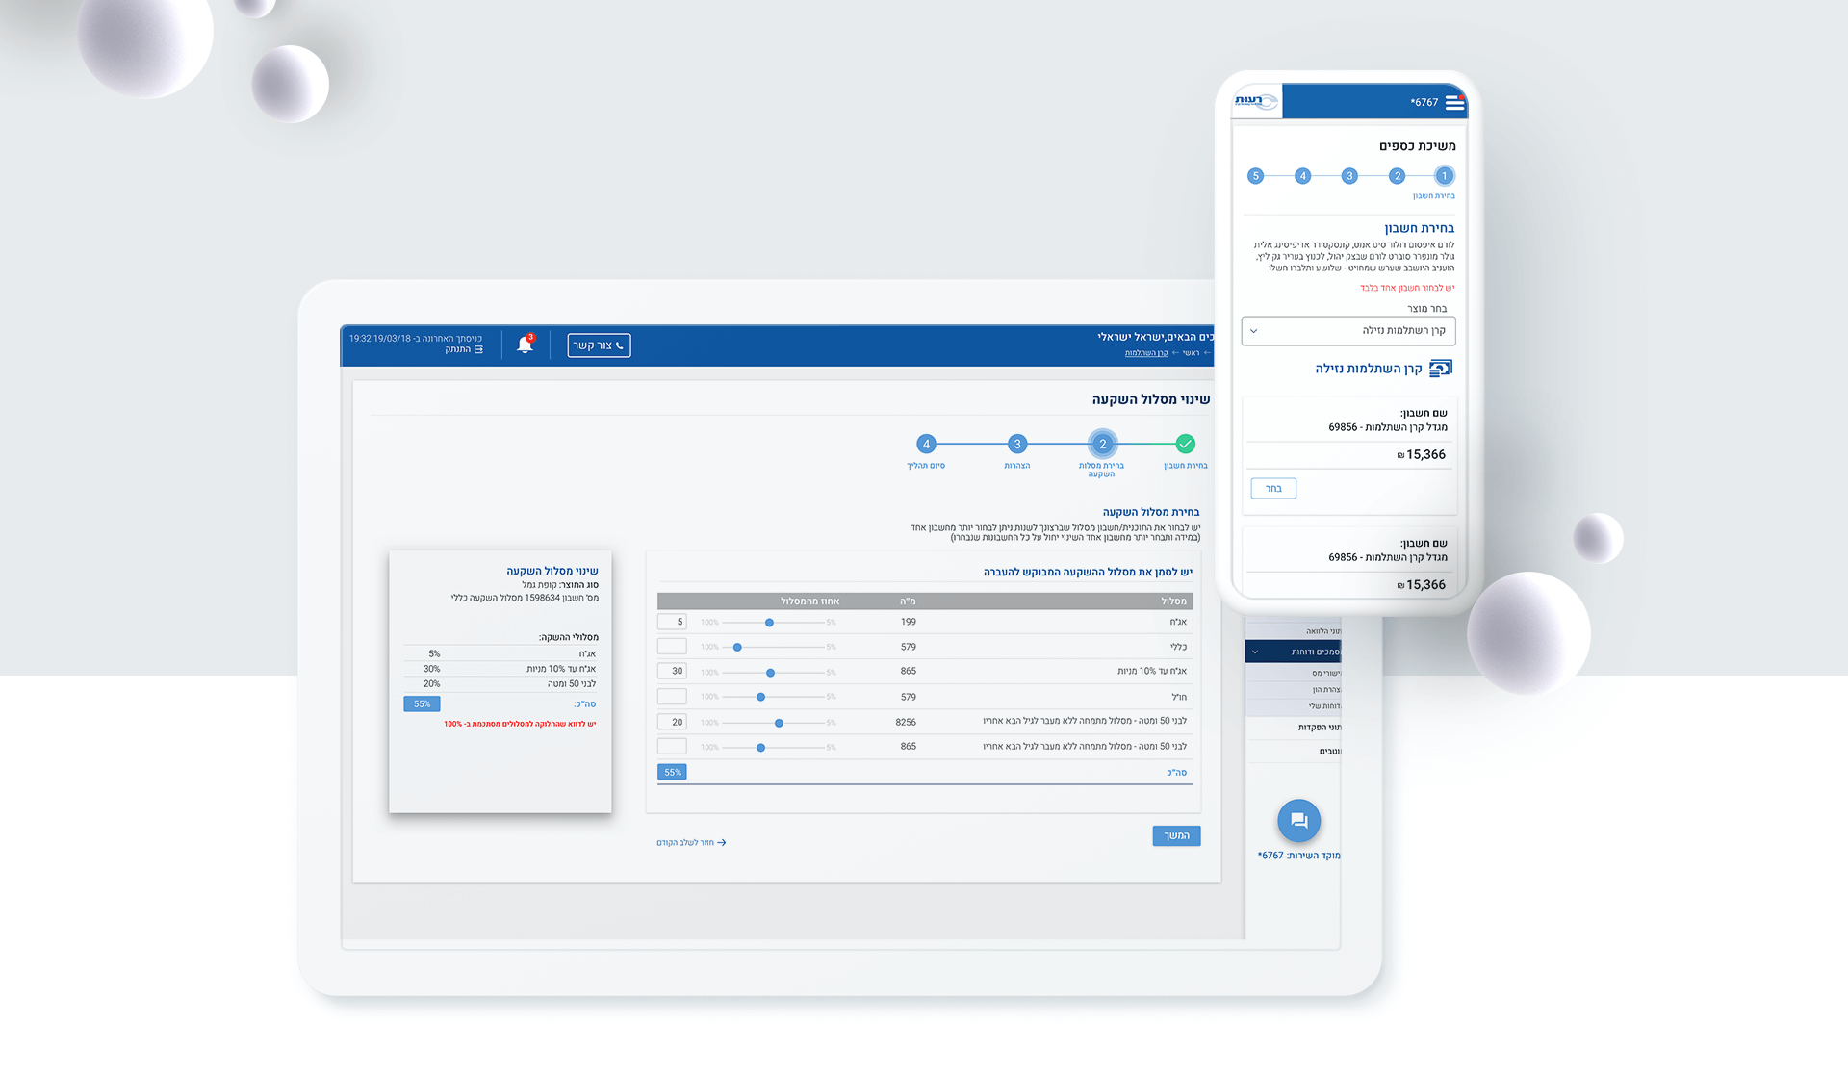Image resolution: width=1848 pixels, height=1074 pixels.
Task: Select step 2 בחירת מסלול השקעה on tablet
Action: [1103, 444]
